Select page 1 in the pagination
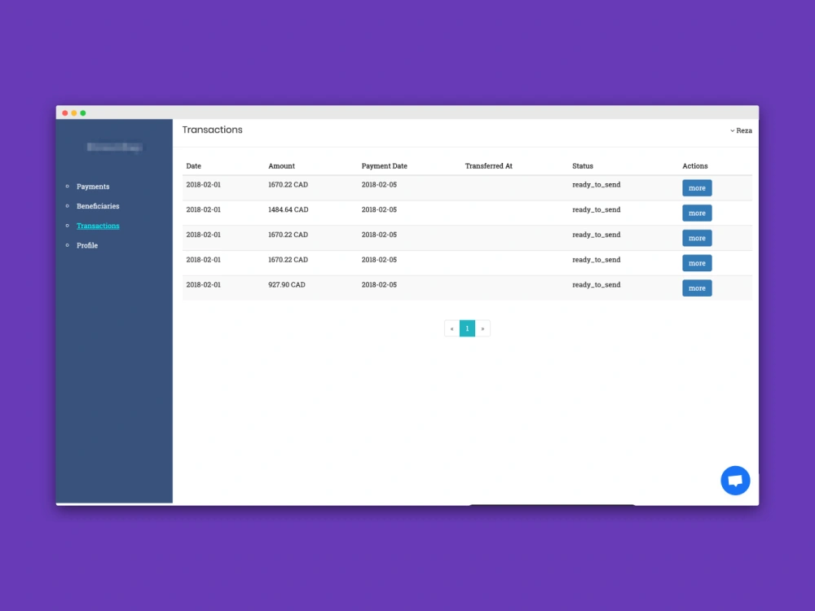Image resolution: width=815 pixels, height=611 pixels. 467,328
